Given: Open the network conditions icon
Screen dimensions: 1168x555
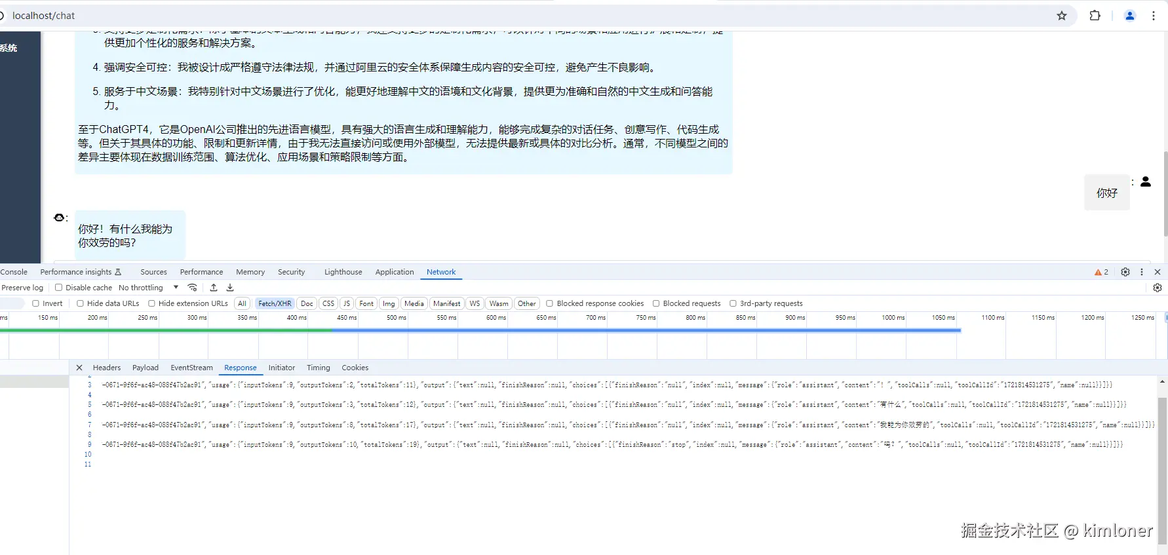Looking at the screenshot, I should coord(192,288).
